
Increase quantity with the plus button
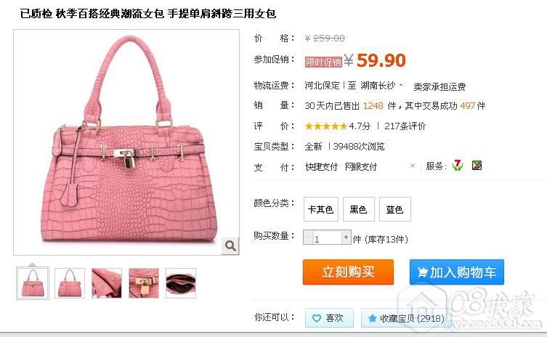[x=346, y=237]
